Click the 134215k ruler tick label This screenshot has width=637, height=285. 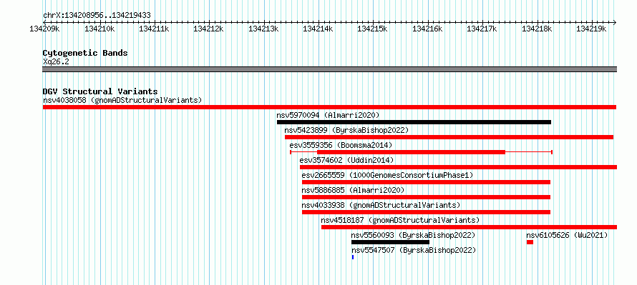(x=373, y=29)
